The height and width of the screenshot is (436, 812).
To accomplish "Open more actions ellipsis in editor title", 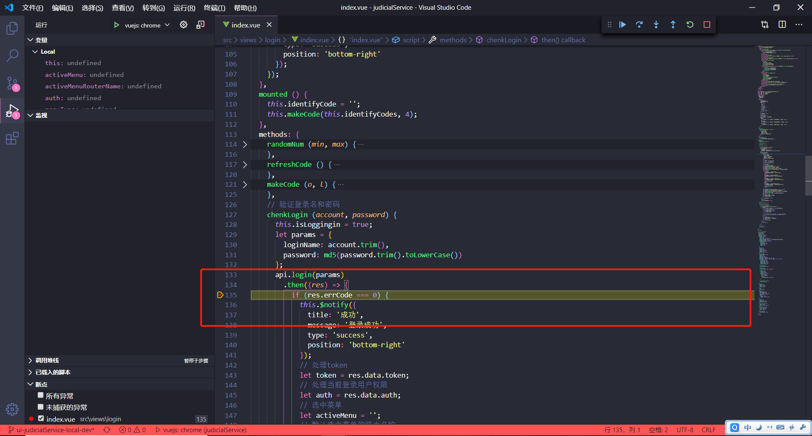I will [799, 25].
